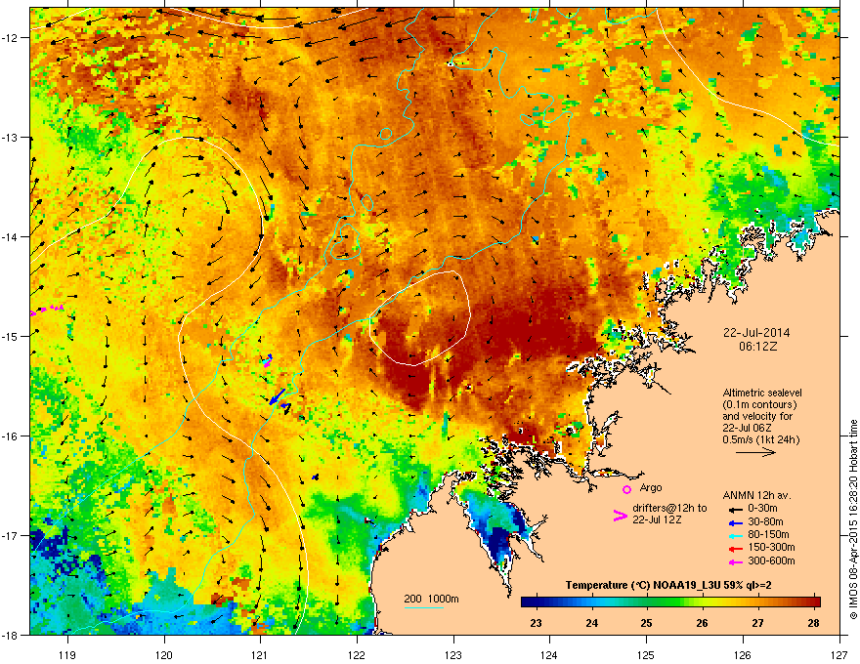The image size is (860, 664).
Task: Click the date label 22-Jul-2014
Action: [x=756, y=333]
